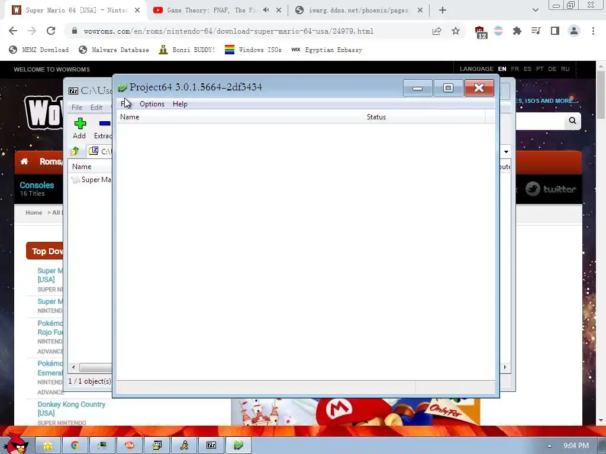The height and width of the screenshot is (454, 606).
Task: Open the Angry Birds Start button
Action: 15,444
